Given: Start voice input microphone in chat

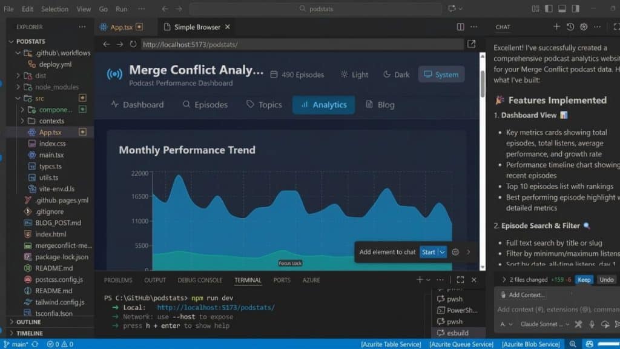Looking at the screenshot, I should pyautogui.click(x=592, y=324).
